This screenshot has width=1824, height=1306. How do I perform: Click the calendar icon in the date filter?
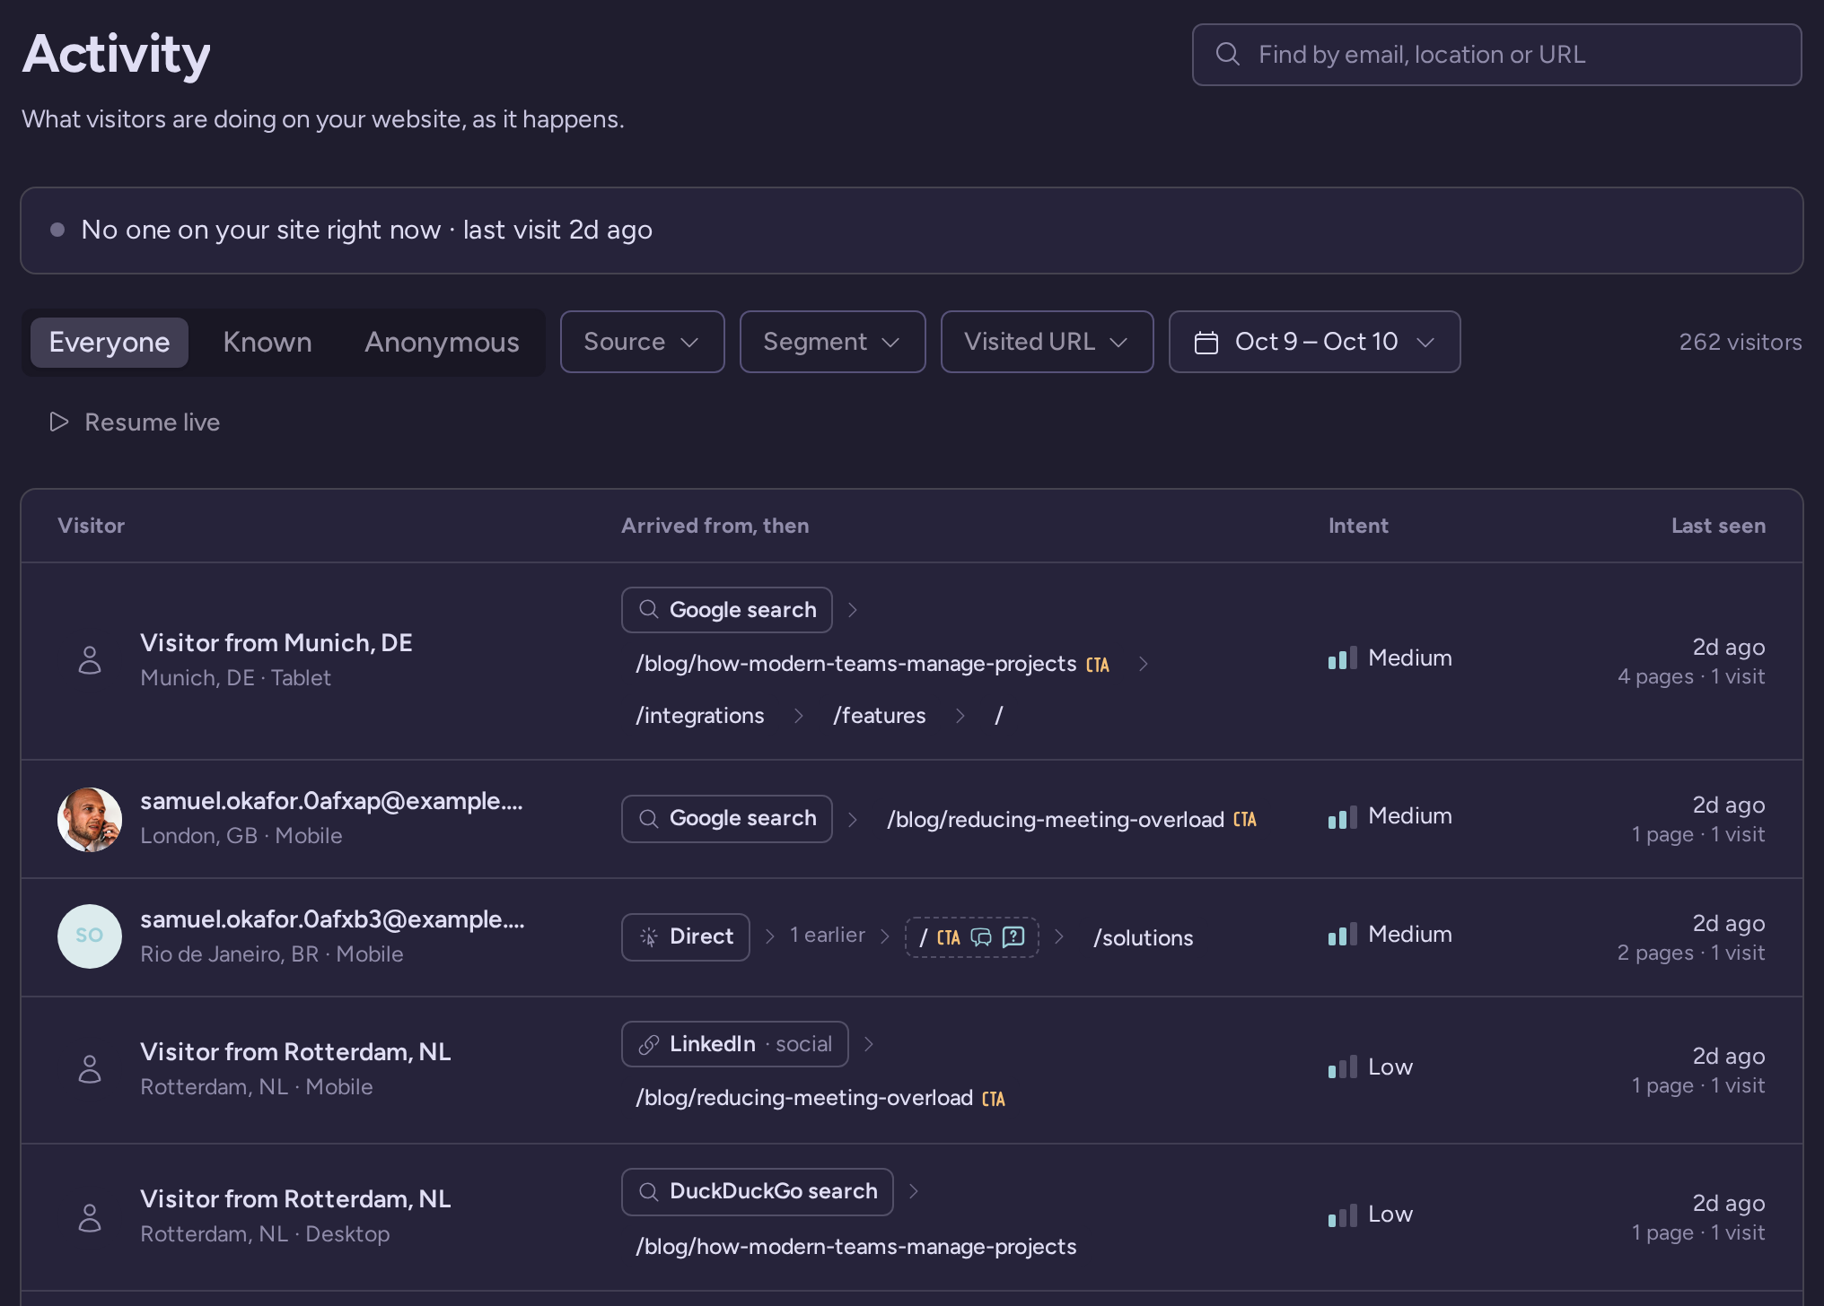tap(1206, 343)
